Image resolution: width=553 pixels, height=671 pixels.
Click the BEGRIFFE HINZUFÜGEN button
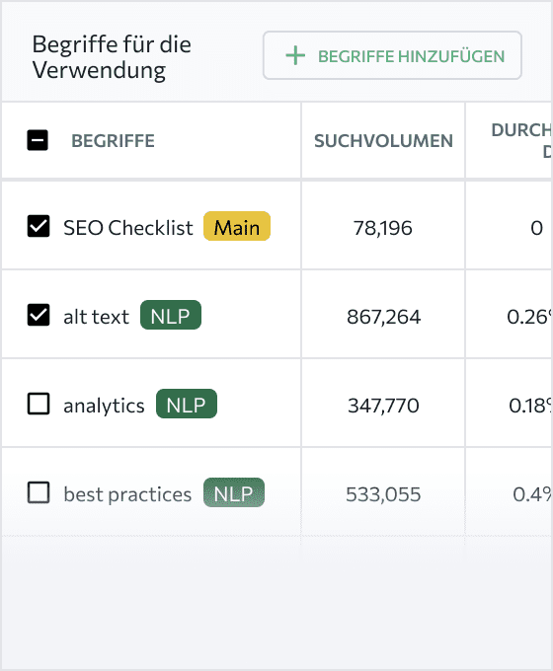[392, 55]
